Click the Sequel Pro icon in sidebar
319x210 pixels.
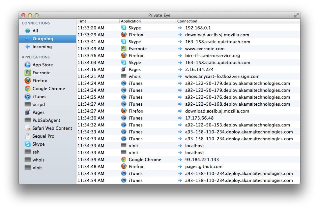(x=27, y=136)
